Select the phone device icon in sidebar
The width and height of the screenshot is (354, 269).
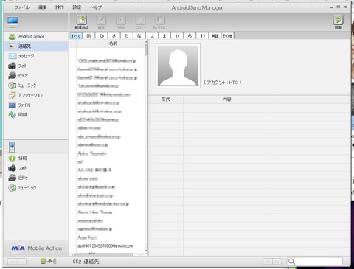coord(12,147)
